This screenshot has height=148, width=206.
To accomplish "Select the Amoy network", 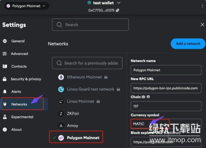I will pos(73,126).
